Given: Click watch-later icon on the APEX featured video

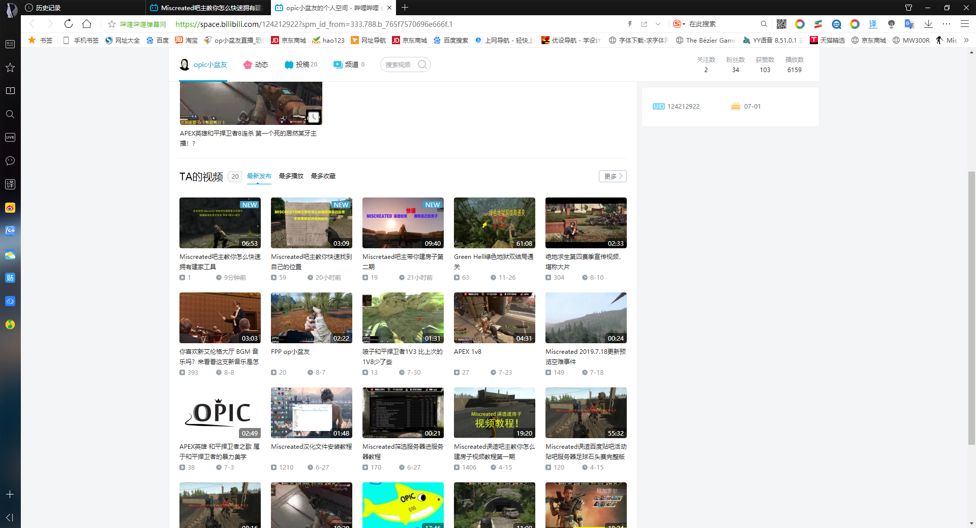Looking at the screenshot, I should 314,117.
